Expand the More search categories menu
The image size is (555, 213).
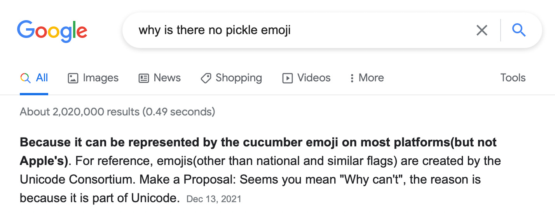pyautogui.click(x=367, y=78)
